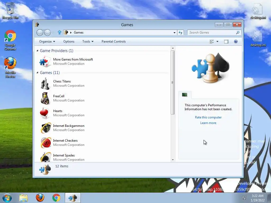Open the address bar history dropdown arrow
271x203 pixels.
(174, 33)
